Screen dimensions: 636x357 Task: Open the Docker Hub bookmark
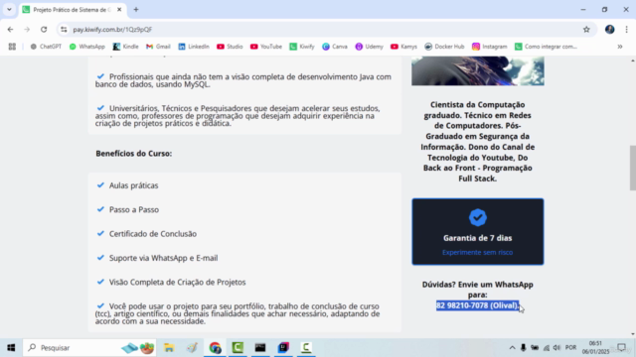pyautogui.click(x=444, y=47)
